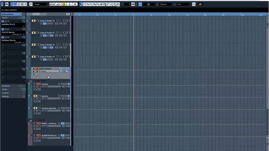
Task: Select the основа припева track name
Action: coord(49,108)
